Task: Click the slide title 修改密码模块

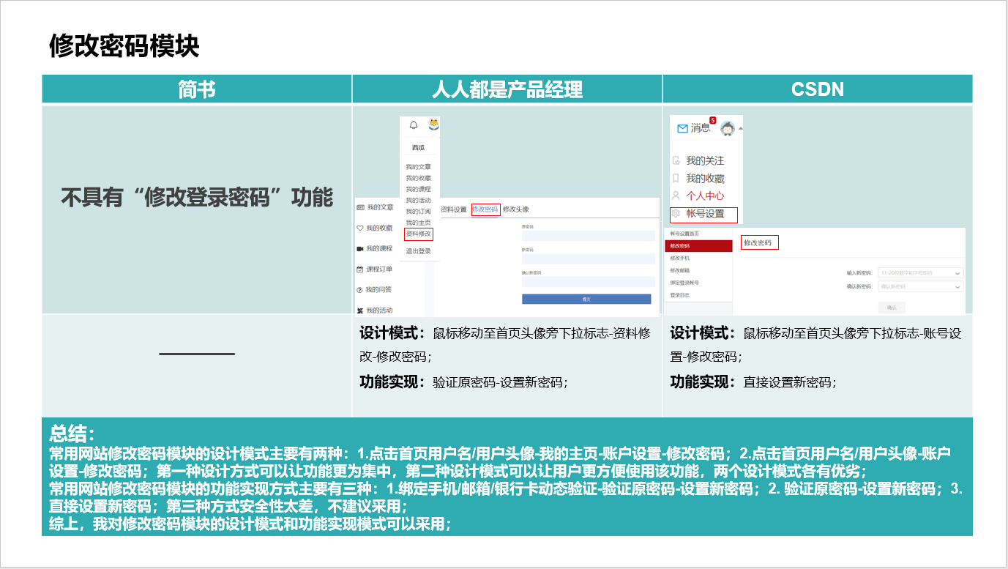Action: (x=124, y=46)
